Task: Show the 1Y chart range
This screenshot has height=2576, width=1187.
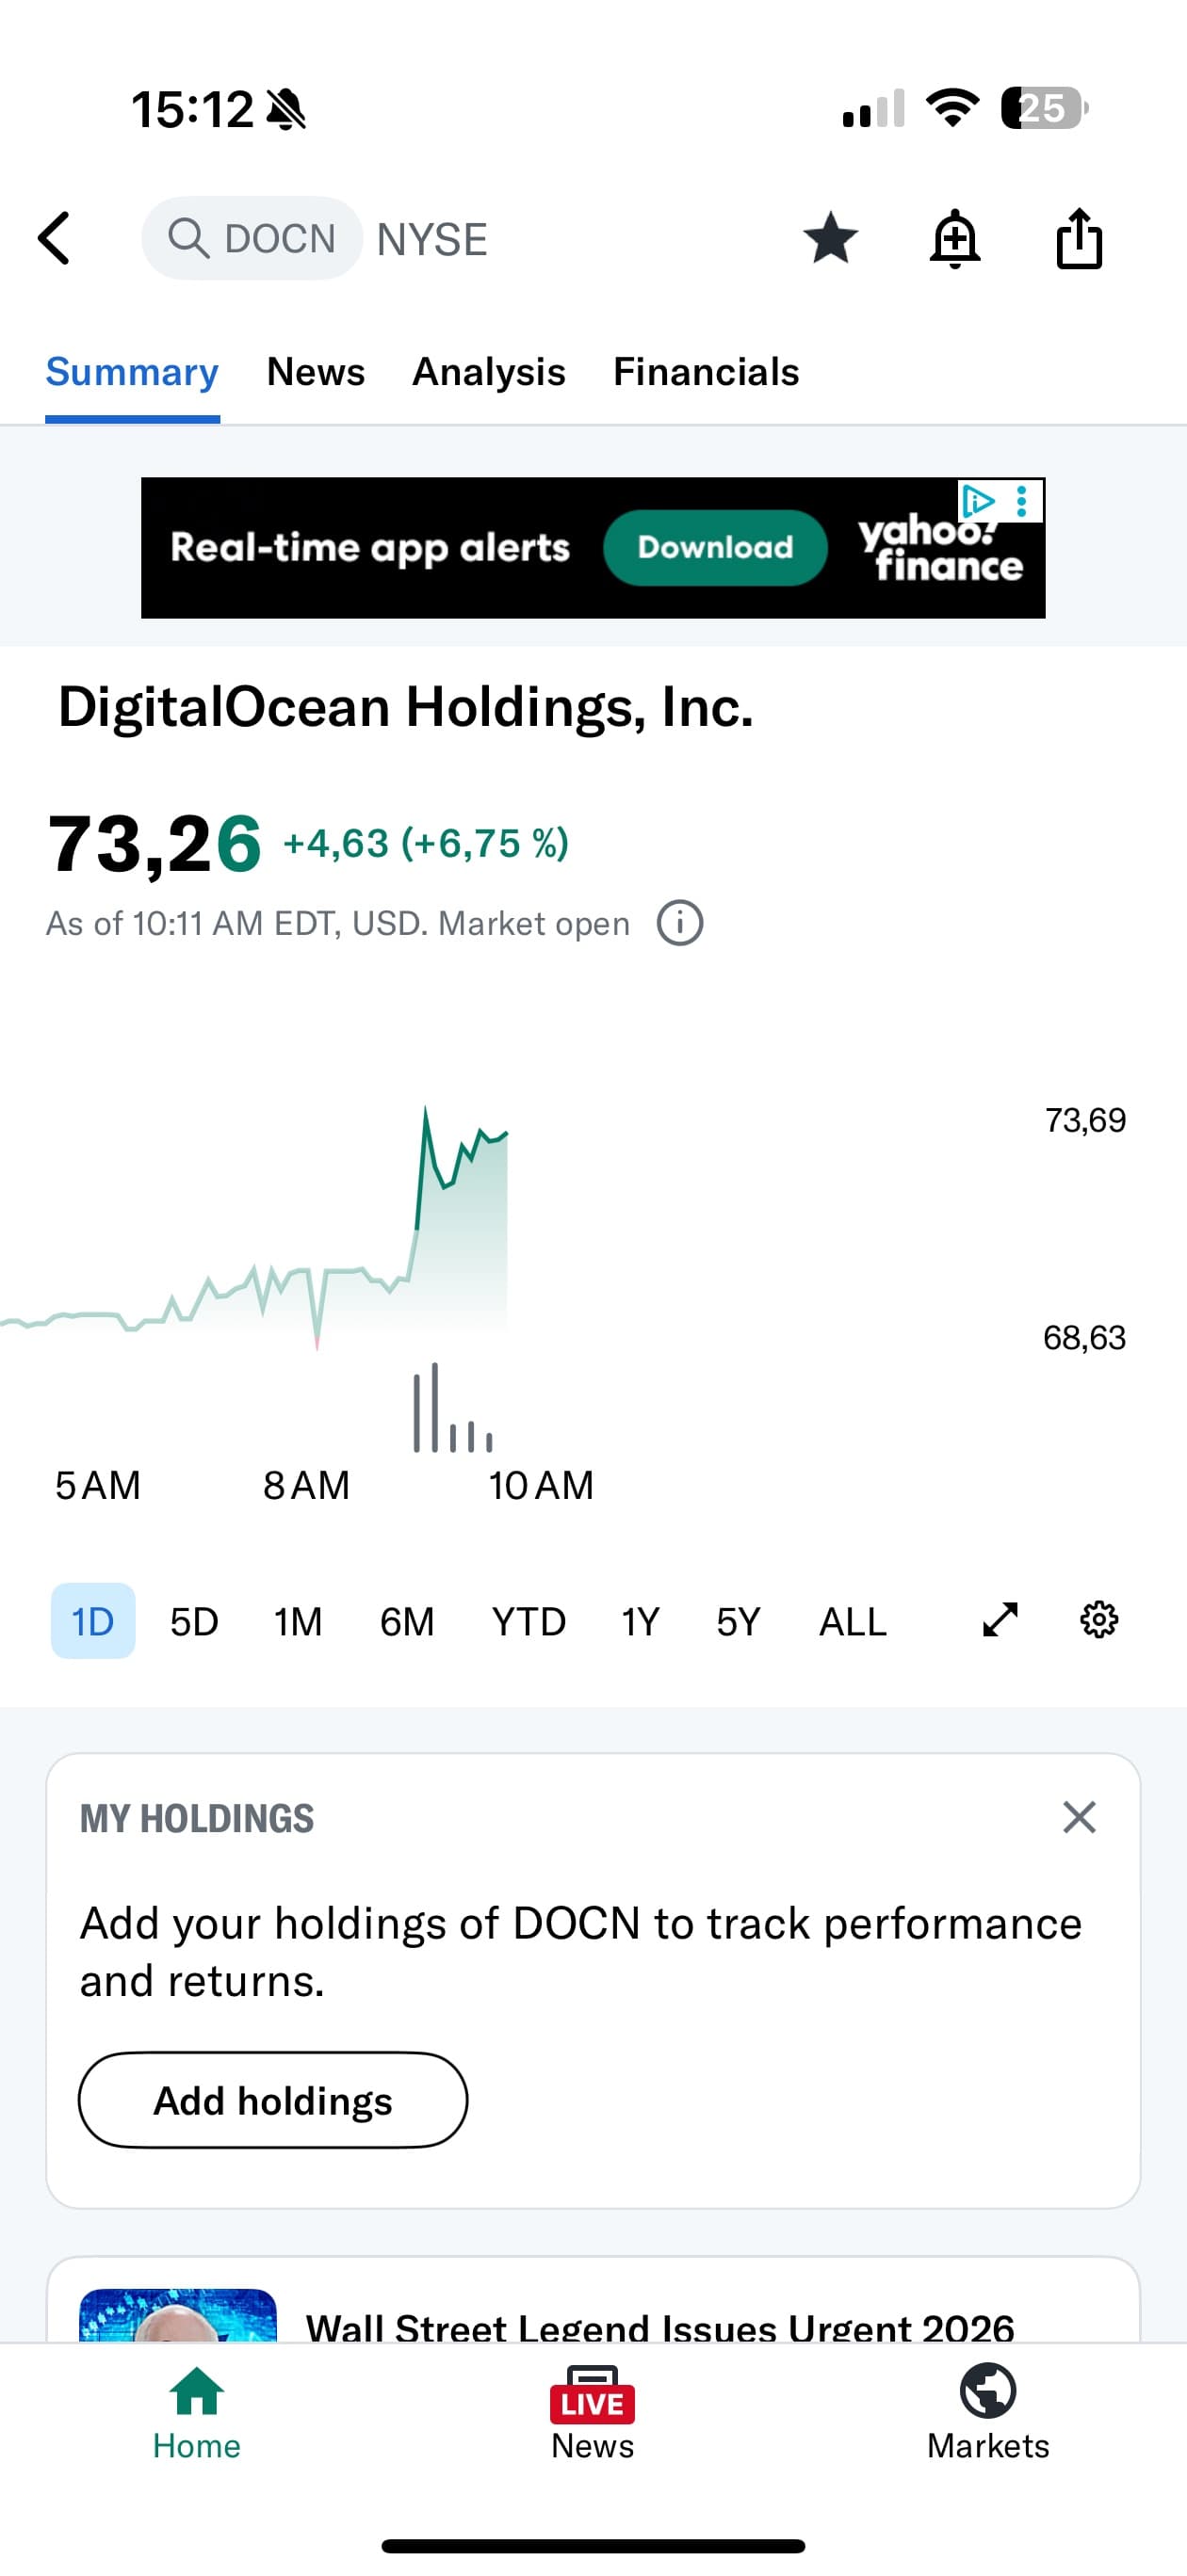Action: click(x=641, y=1621)
